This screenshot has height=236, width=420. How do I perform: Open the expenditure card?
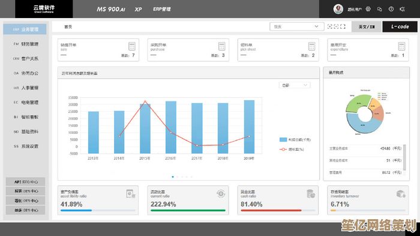pos(368,50)
